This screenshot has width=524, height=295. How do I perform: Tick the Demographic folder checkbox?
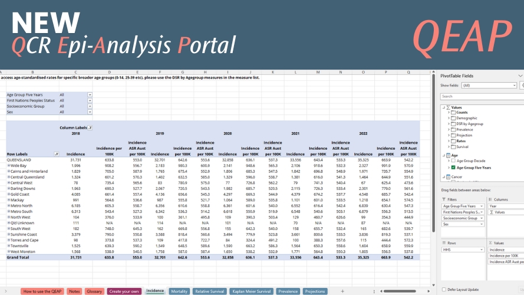(453, 118)
